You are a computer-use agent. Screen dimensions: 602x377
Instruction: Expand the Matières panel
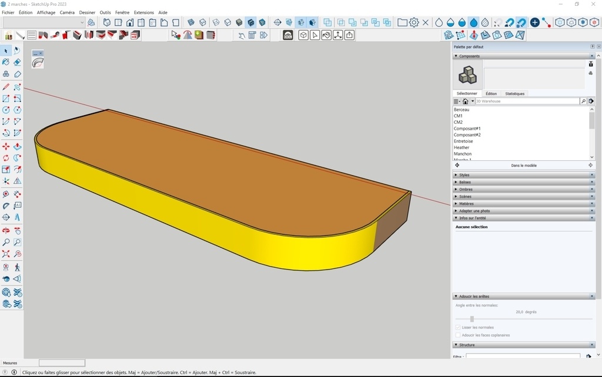click(466, 204)
